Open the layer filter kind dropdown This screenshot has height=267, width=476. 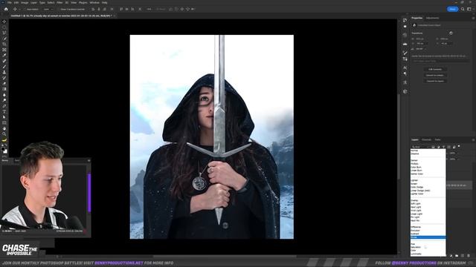[420, 147]
